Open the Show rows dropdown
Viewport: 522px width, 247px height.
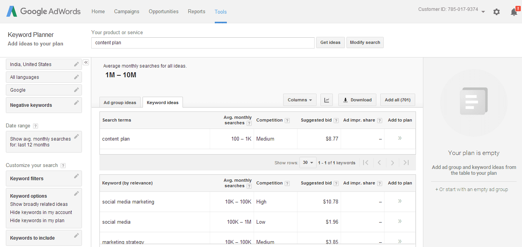308,163
